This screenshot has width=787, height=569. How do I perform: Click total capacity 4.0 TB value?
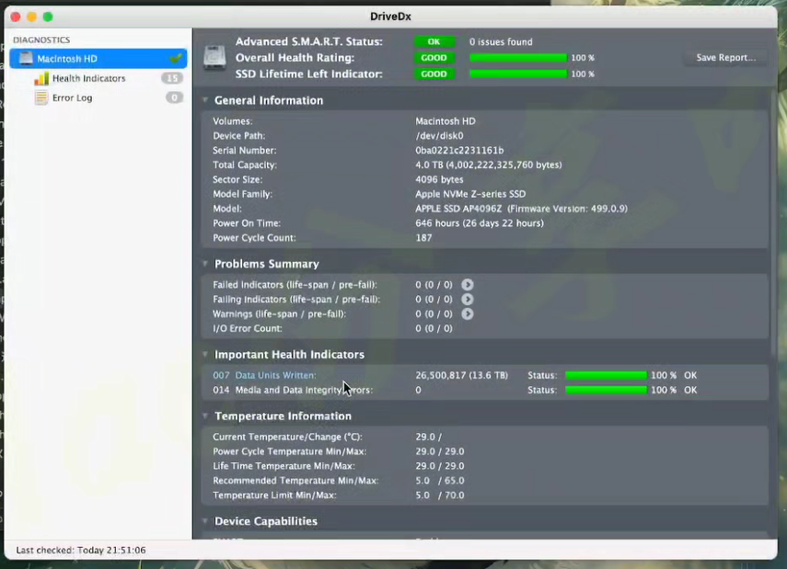[489, 165]
